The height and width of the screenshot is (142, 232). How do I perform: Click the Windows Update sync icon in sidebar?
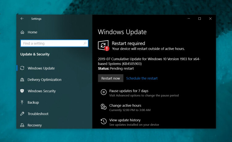[x=22, y=68]
